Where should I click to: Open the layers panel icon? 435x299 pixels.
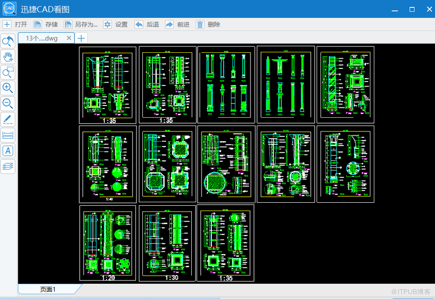click(8, 166)
